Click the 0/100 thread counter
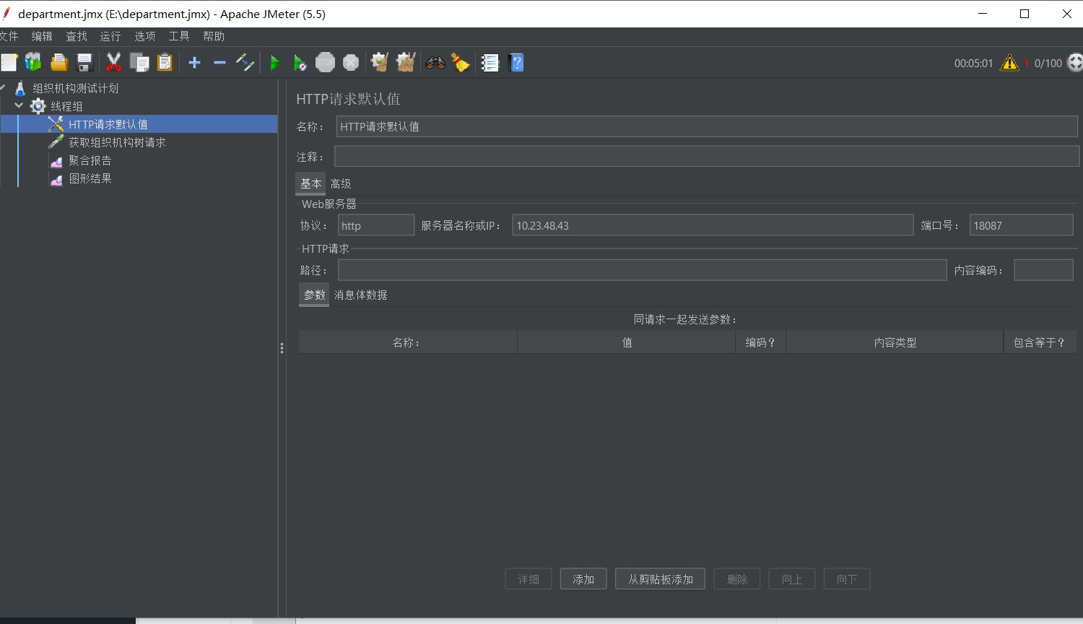The image size is (1083, 624). 1048,64
